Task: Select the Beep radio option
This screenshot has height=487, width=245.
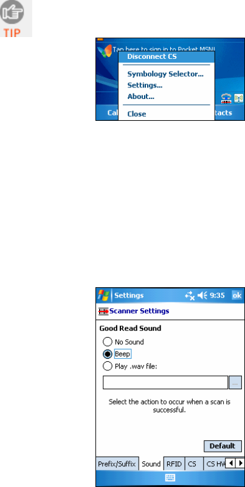Action: [x=107, y=355]
